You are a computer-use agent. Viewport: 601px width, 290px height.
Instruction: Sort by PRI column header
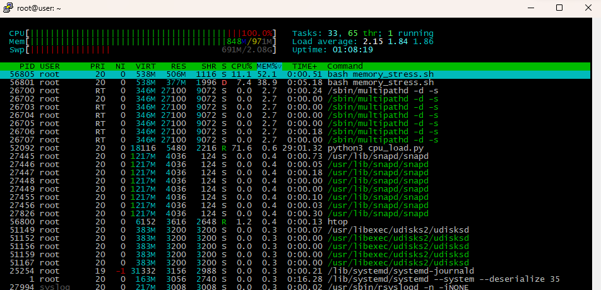click(97, 66)
